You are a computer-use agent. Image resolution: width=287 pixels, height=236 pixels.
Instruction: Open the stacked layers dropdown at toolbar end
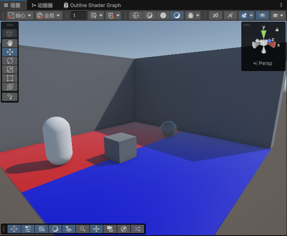278,15
